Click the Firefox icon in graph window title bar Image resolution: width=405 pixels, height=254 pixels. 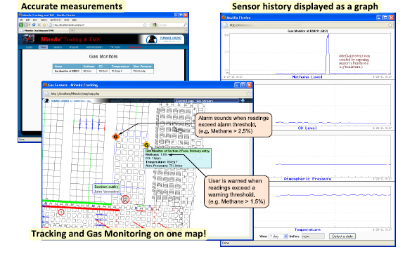point(224,18)
